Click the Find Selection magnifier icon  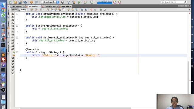coord(48,10)
